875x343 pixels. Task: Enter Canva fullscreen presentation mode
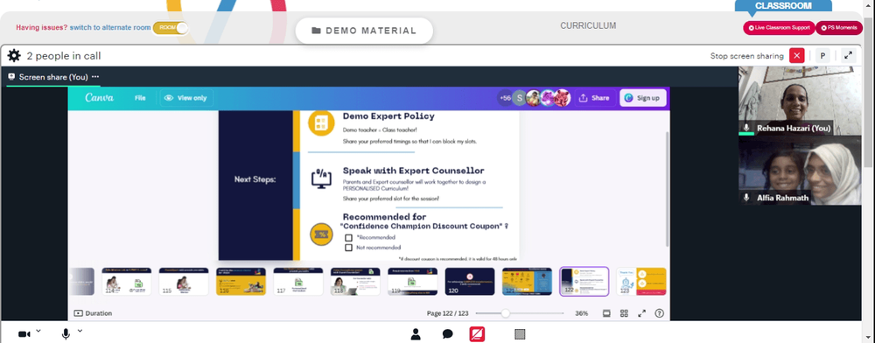(x=641, y=313)
